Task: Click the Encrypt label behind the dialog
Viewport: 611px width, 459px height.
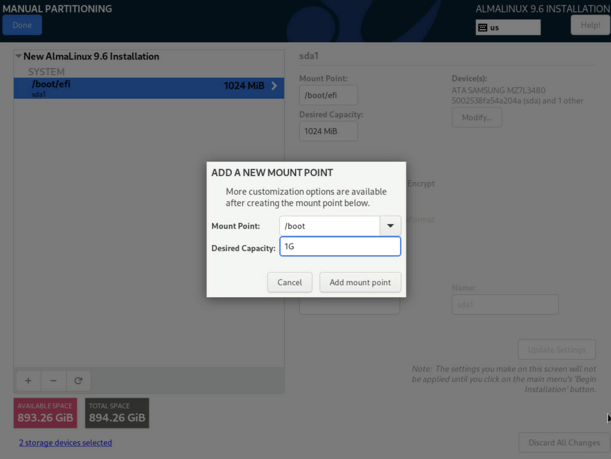Action: 421,183
